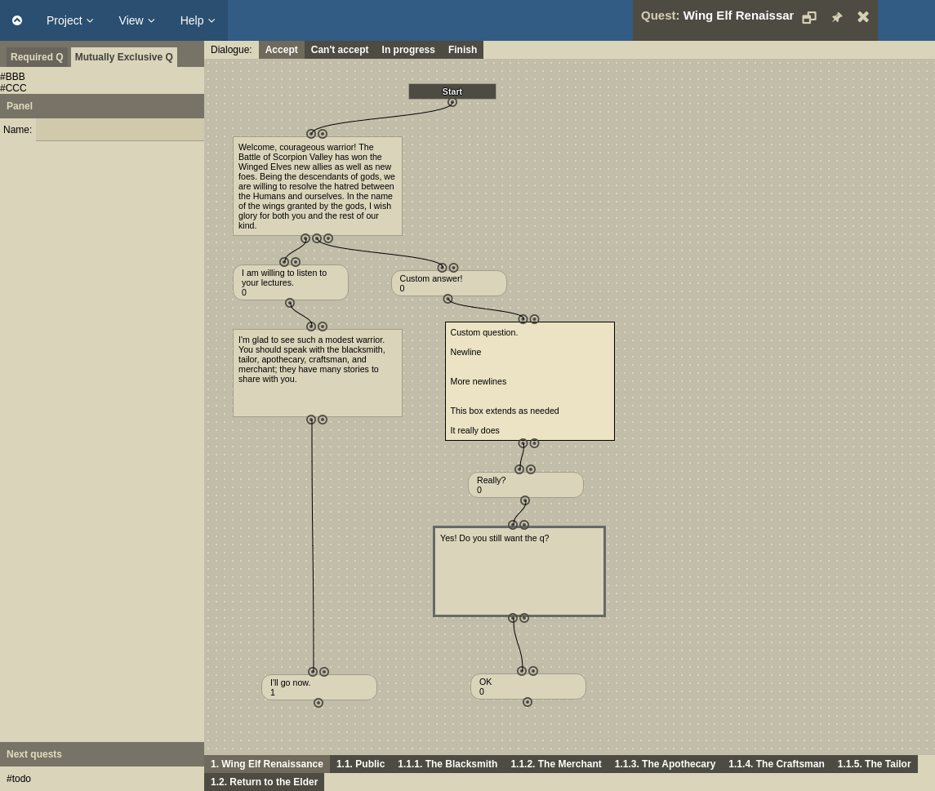Open the Project dropdown menu

click(x=69, y=20)
